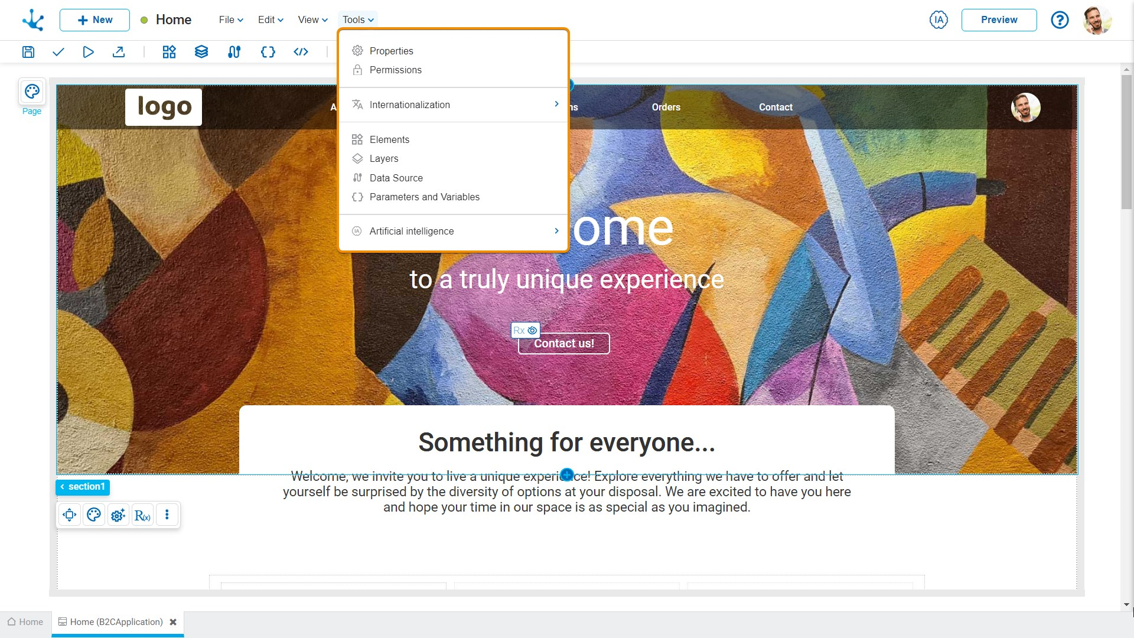Open the code view icon

coord(301,52)
